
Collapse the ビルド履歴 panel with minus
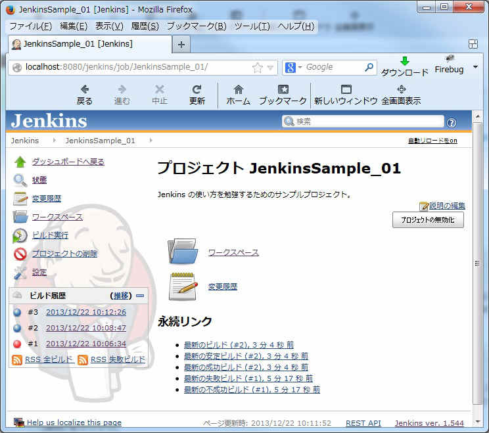coord(141,296)
